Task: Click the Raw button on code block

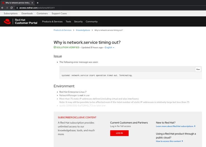Action: tap(198, 69)
